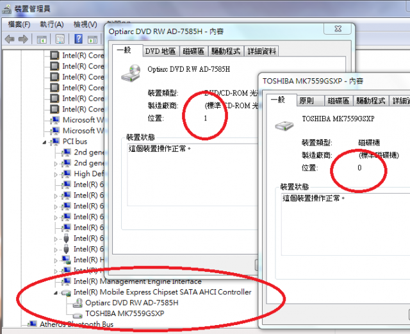Viewport: 410px width, 334px height.
Task: Click 位置 value 1 in Optiarc dialog
Action: click(x=206, y=119)
